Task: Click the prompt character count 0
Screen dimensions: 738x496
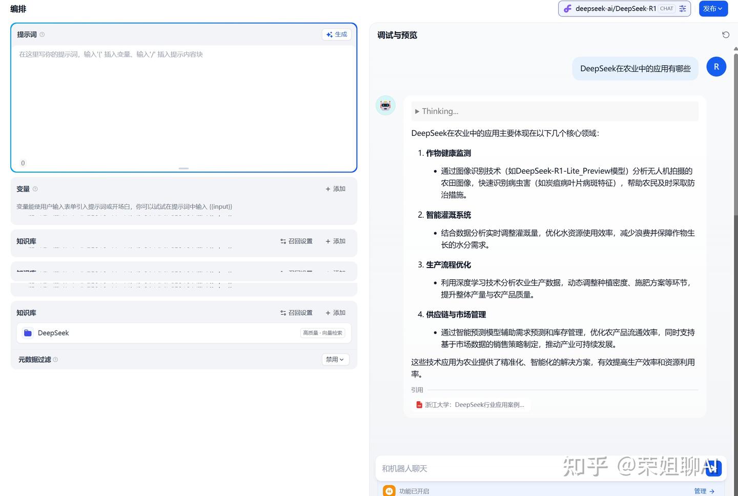Action: click(x=23, y=163)
